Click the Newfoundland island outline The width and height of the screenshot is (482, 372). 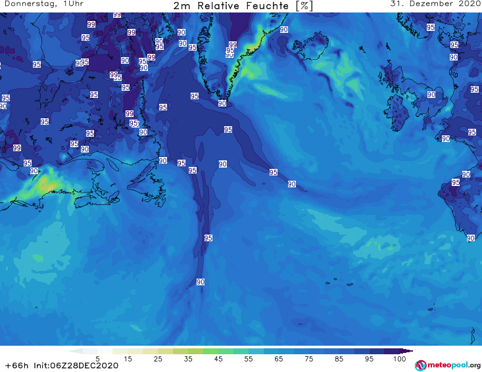coord(147,185)
